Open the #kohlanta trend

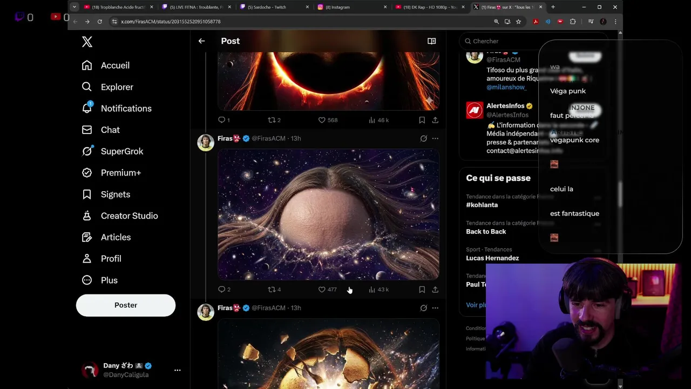[x=482, y=205]
